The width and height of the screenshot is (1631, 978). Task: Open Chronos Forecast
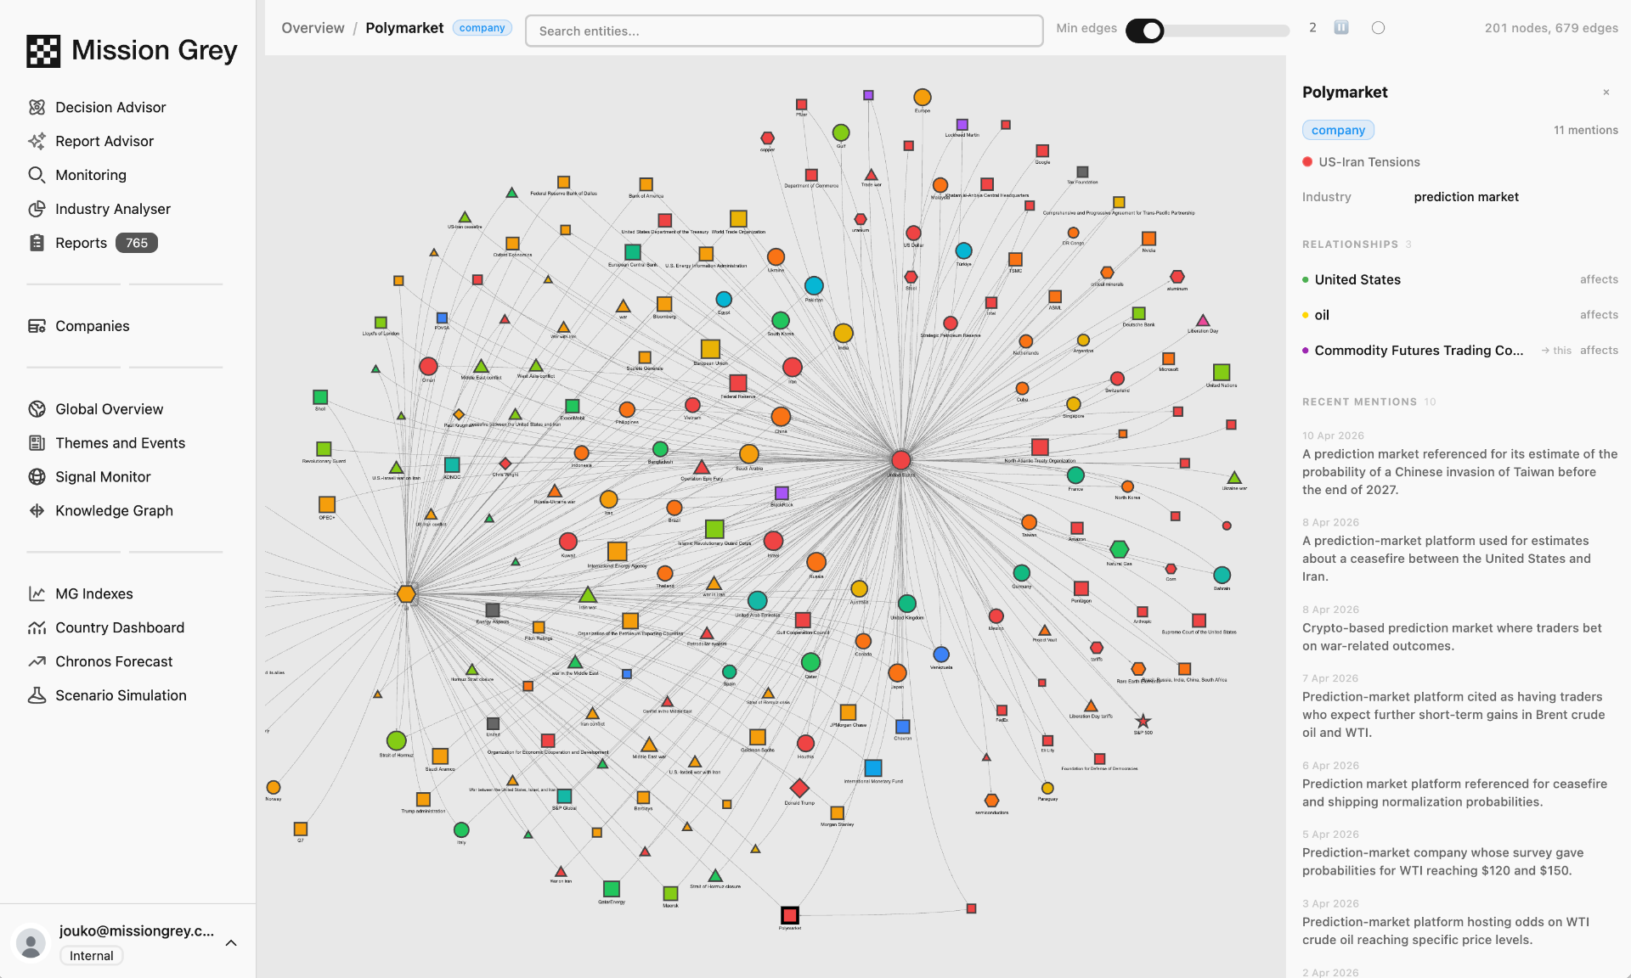[114, 661]
